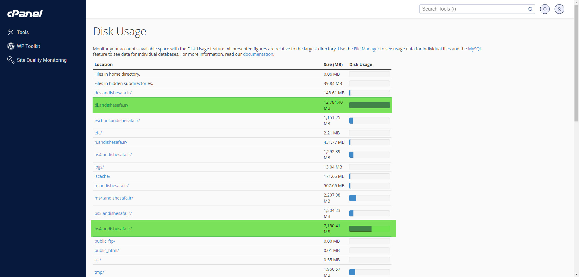Follow the MySQL link
Viewport: 579px width, 277px height.
(x=475, y=49)
